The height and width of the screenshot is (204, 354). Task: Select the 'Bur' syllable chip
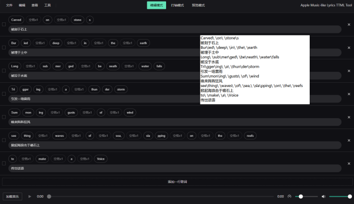(14, 43)
